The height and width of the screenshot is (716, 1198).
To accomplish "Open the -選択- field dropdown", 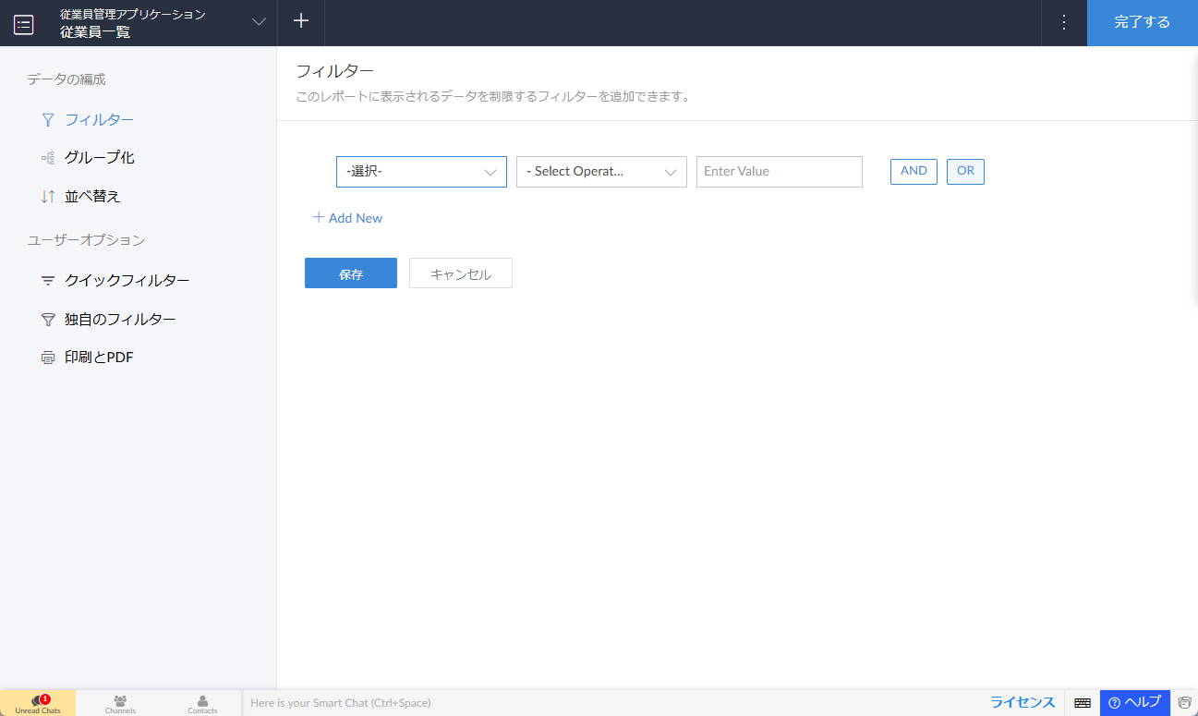I will (x=421, y=172).
